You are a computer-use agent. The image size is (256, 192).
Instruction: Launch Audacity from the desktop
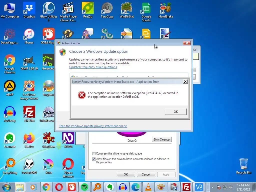10,114
